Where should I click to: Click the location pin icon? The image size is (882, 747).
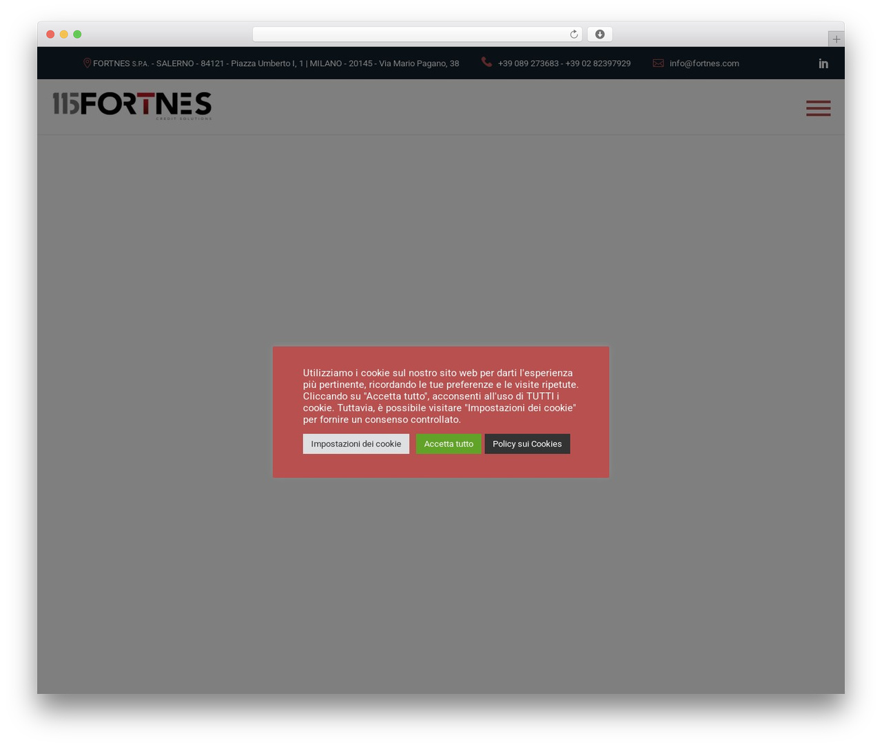pos(88,63)
